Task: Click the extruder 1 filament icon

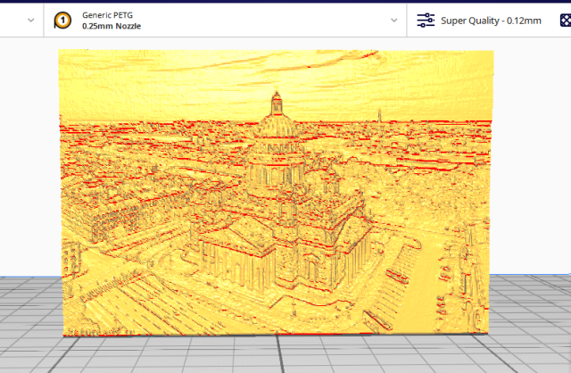Action: 62,20
